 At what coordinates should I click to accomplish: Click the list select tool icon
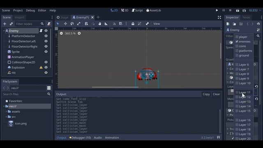pyautogui.click(x=86, y=24)
